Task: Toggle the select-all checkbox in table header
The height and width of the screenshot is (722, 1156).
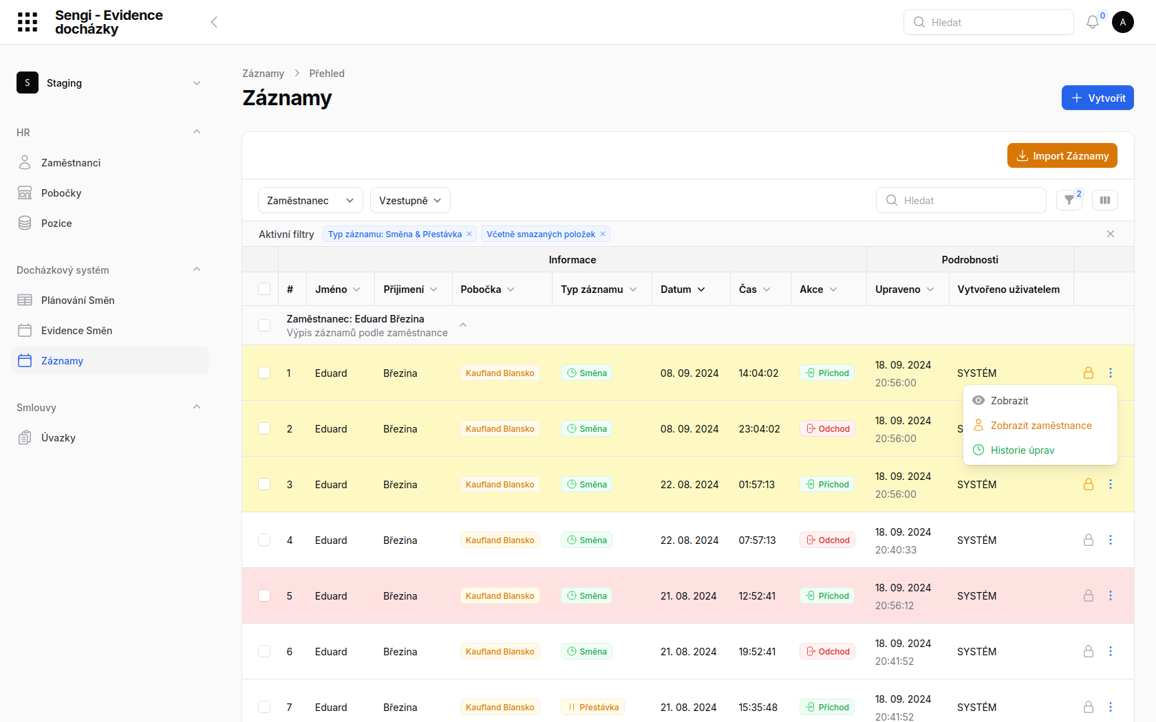Action: (x=264, y=289)
